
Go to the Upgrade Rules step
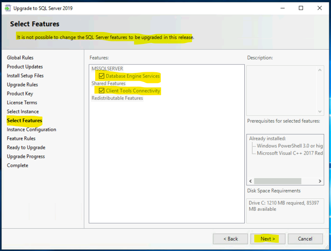pyautogui.click(x=22, y=85)
